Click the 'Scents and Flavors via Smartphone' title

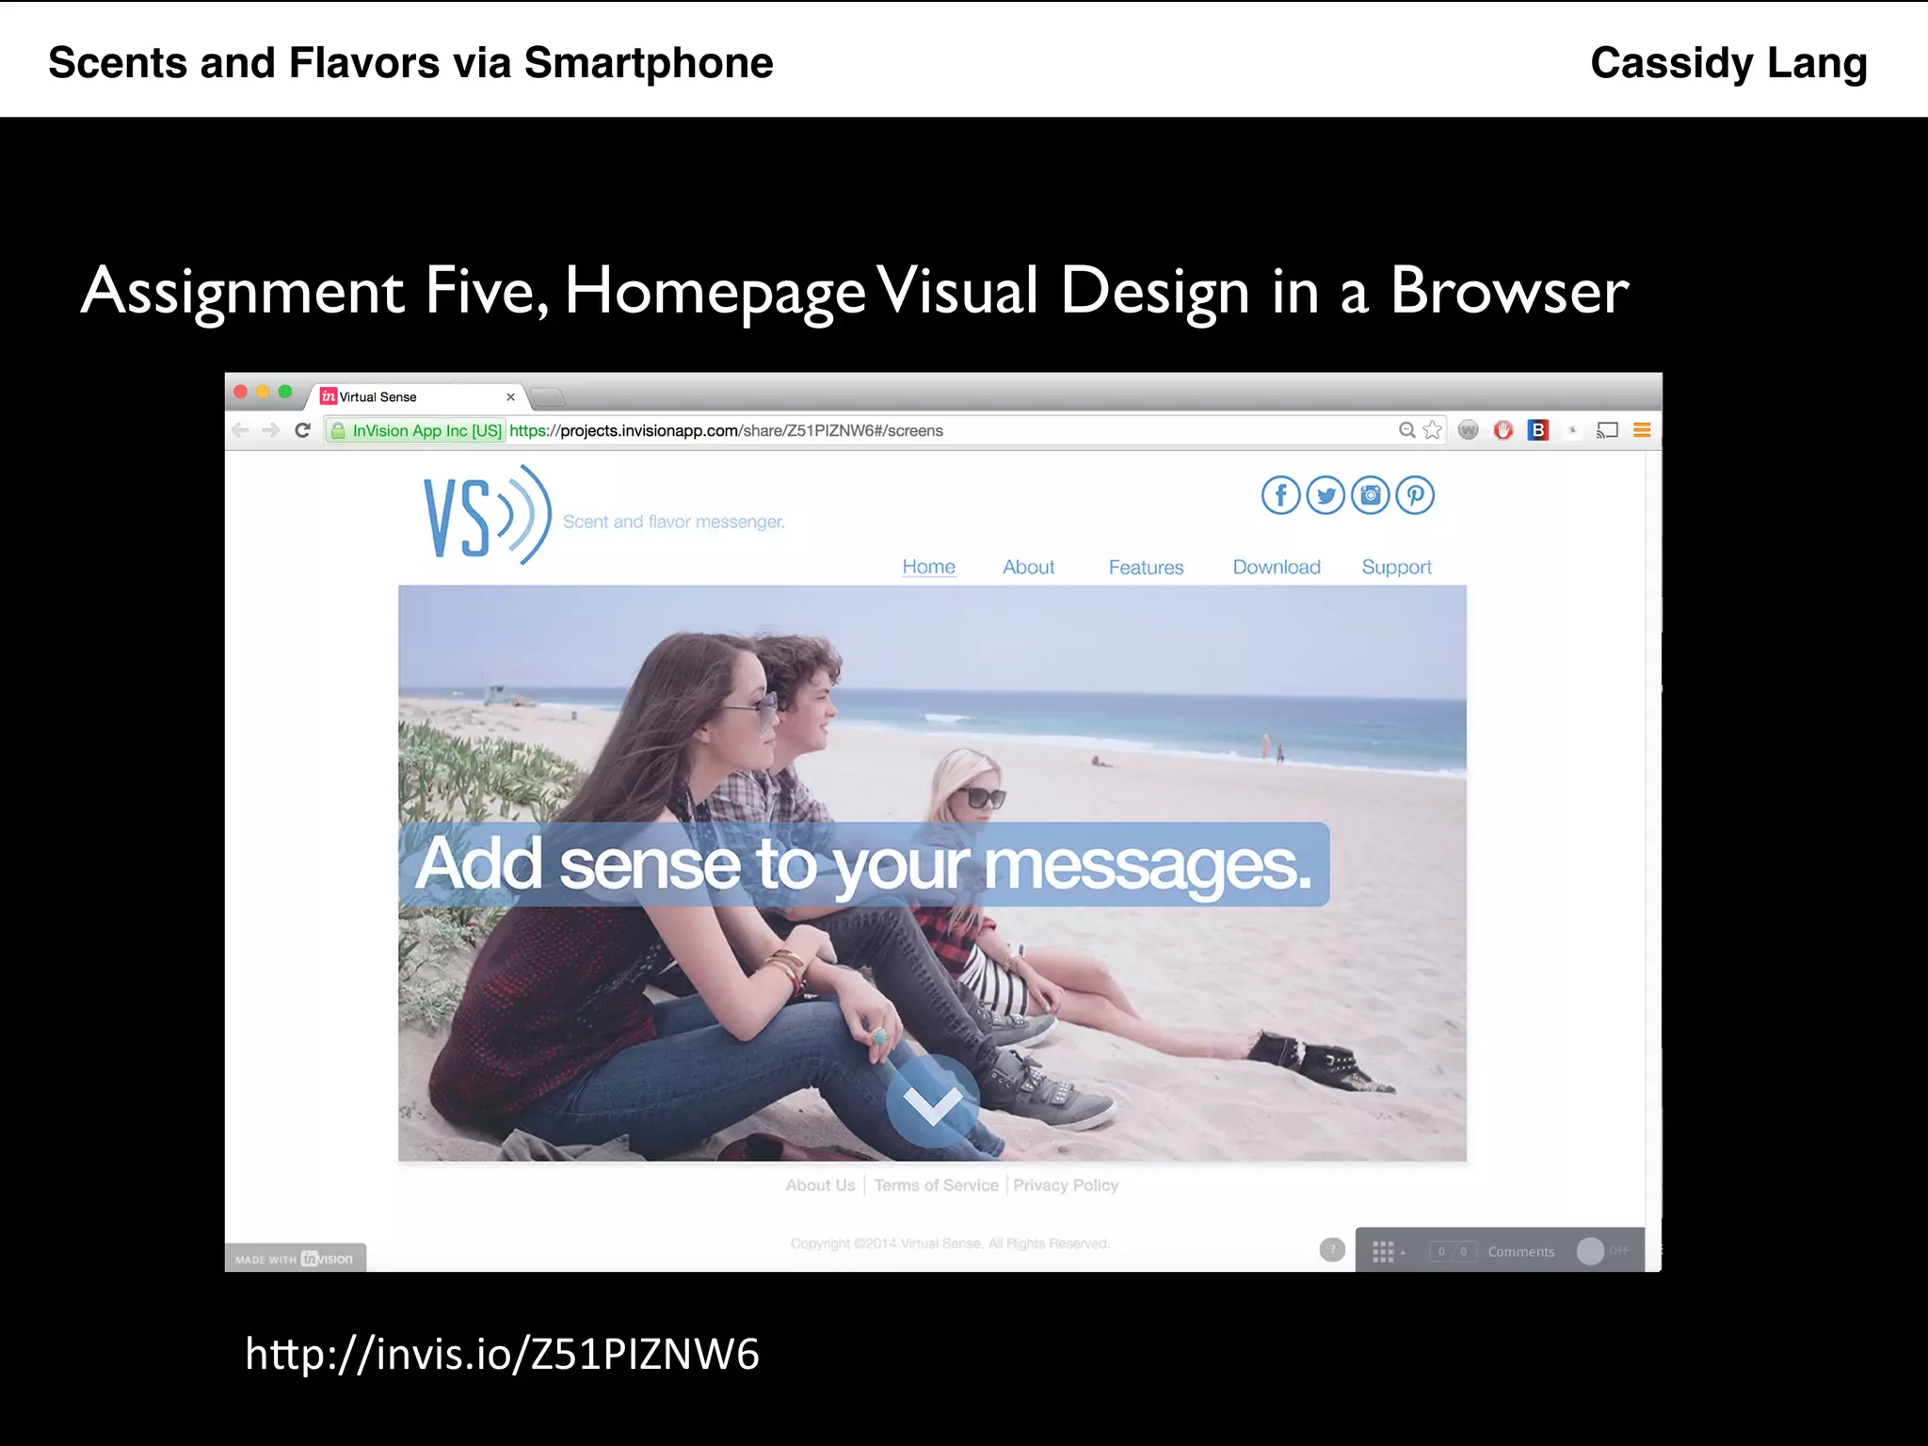[410, 63]
